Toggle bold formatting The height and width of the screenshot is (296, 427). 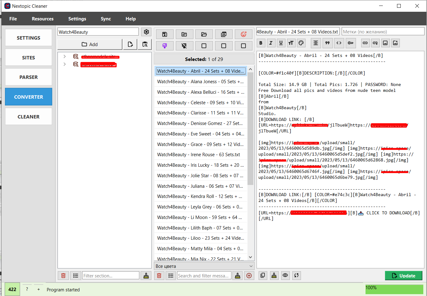[261, 43]
